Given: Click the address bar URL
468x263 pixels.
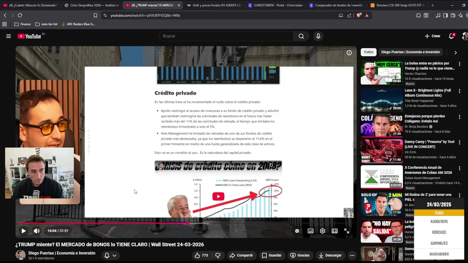Looking at the screenshot, I should tap(145, 15).
